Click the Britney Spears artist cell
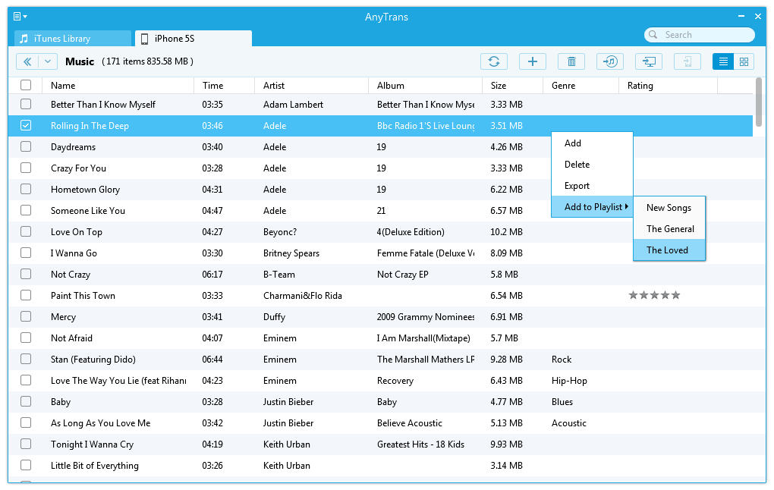Viewport: 774px width, 490px height. pos(291,253)
